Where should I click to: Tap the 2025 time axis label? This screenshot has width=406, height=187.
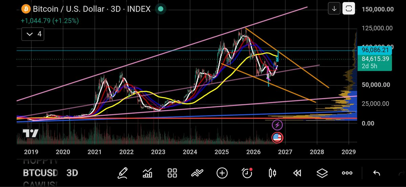click(x=222, y=152)
